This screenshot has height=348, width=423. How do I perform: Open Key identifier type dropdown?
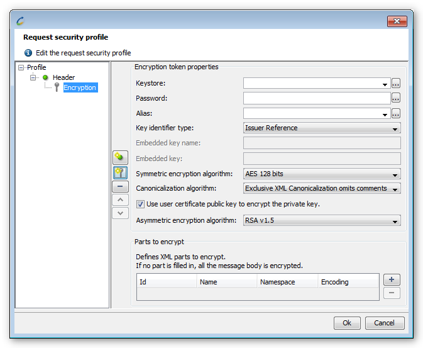[322, 128]
